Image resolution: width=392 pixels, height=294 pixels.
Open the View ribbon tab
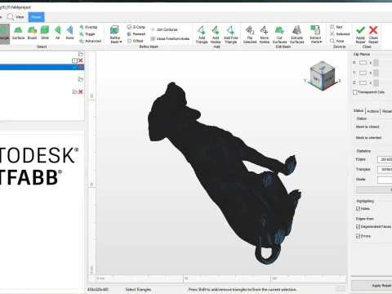(16, 17)
